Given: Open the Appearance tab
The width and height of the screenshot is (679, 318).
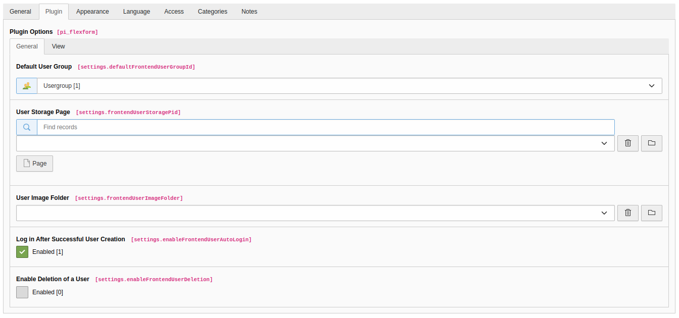Looking at the screenshot, I should (92, 12).
